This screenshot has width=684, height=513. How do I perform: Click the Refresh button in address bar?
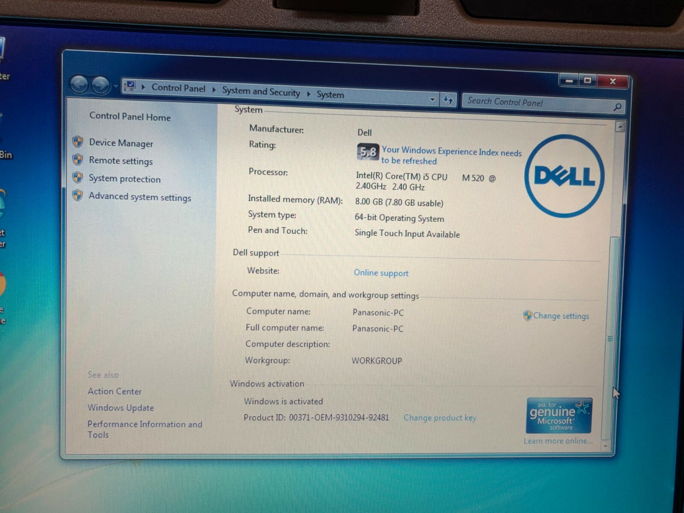pyautogui.click(x=448, y=100)
